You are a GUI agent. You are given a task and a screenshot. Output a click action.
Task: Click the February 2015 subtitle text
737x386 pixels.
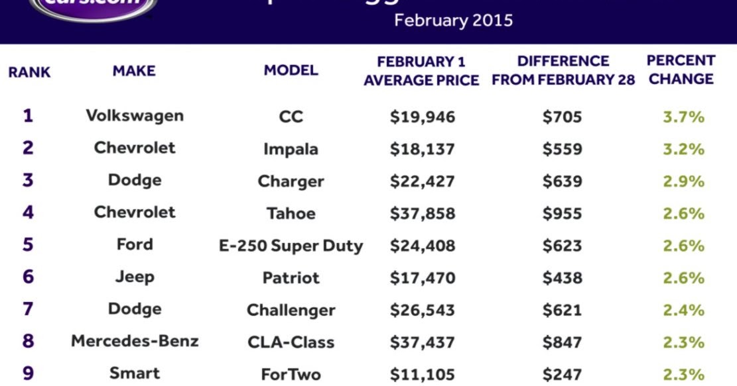click(x=453, y=20)
